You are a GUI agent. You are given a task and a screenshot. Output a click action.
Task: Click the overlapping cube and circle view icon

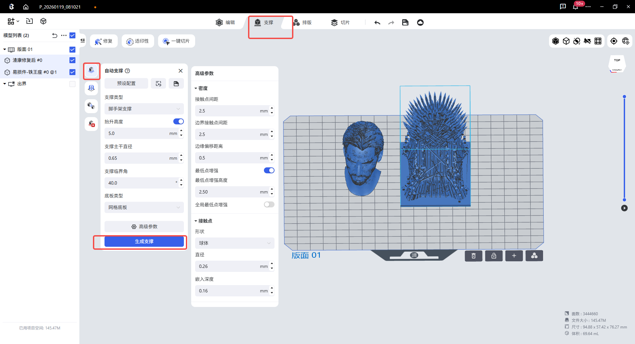tap(577, 41)
